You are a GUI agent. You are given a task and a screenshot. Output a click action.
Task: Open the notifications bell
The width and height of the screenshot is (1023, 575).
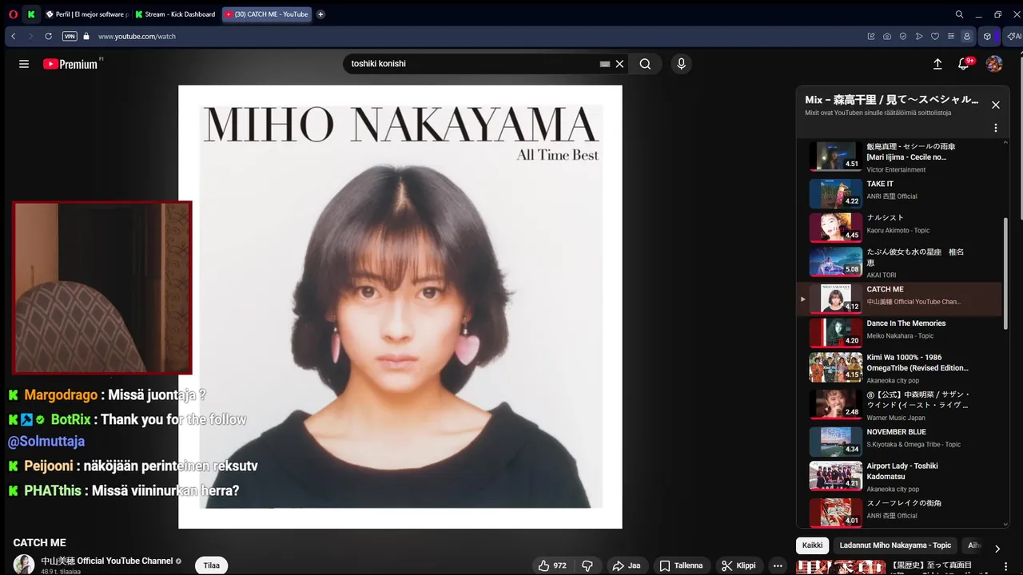(965, 64)
